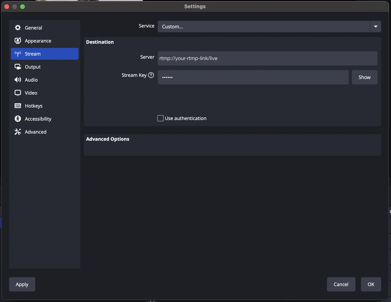Click the Server URL input field
Screen dimensions: 391x302
click(x=268, y=58)
